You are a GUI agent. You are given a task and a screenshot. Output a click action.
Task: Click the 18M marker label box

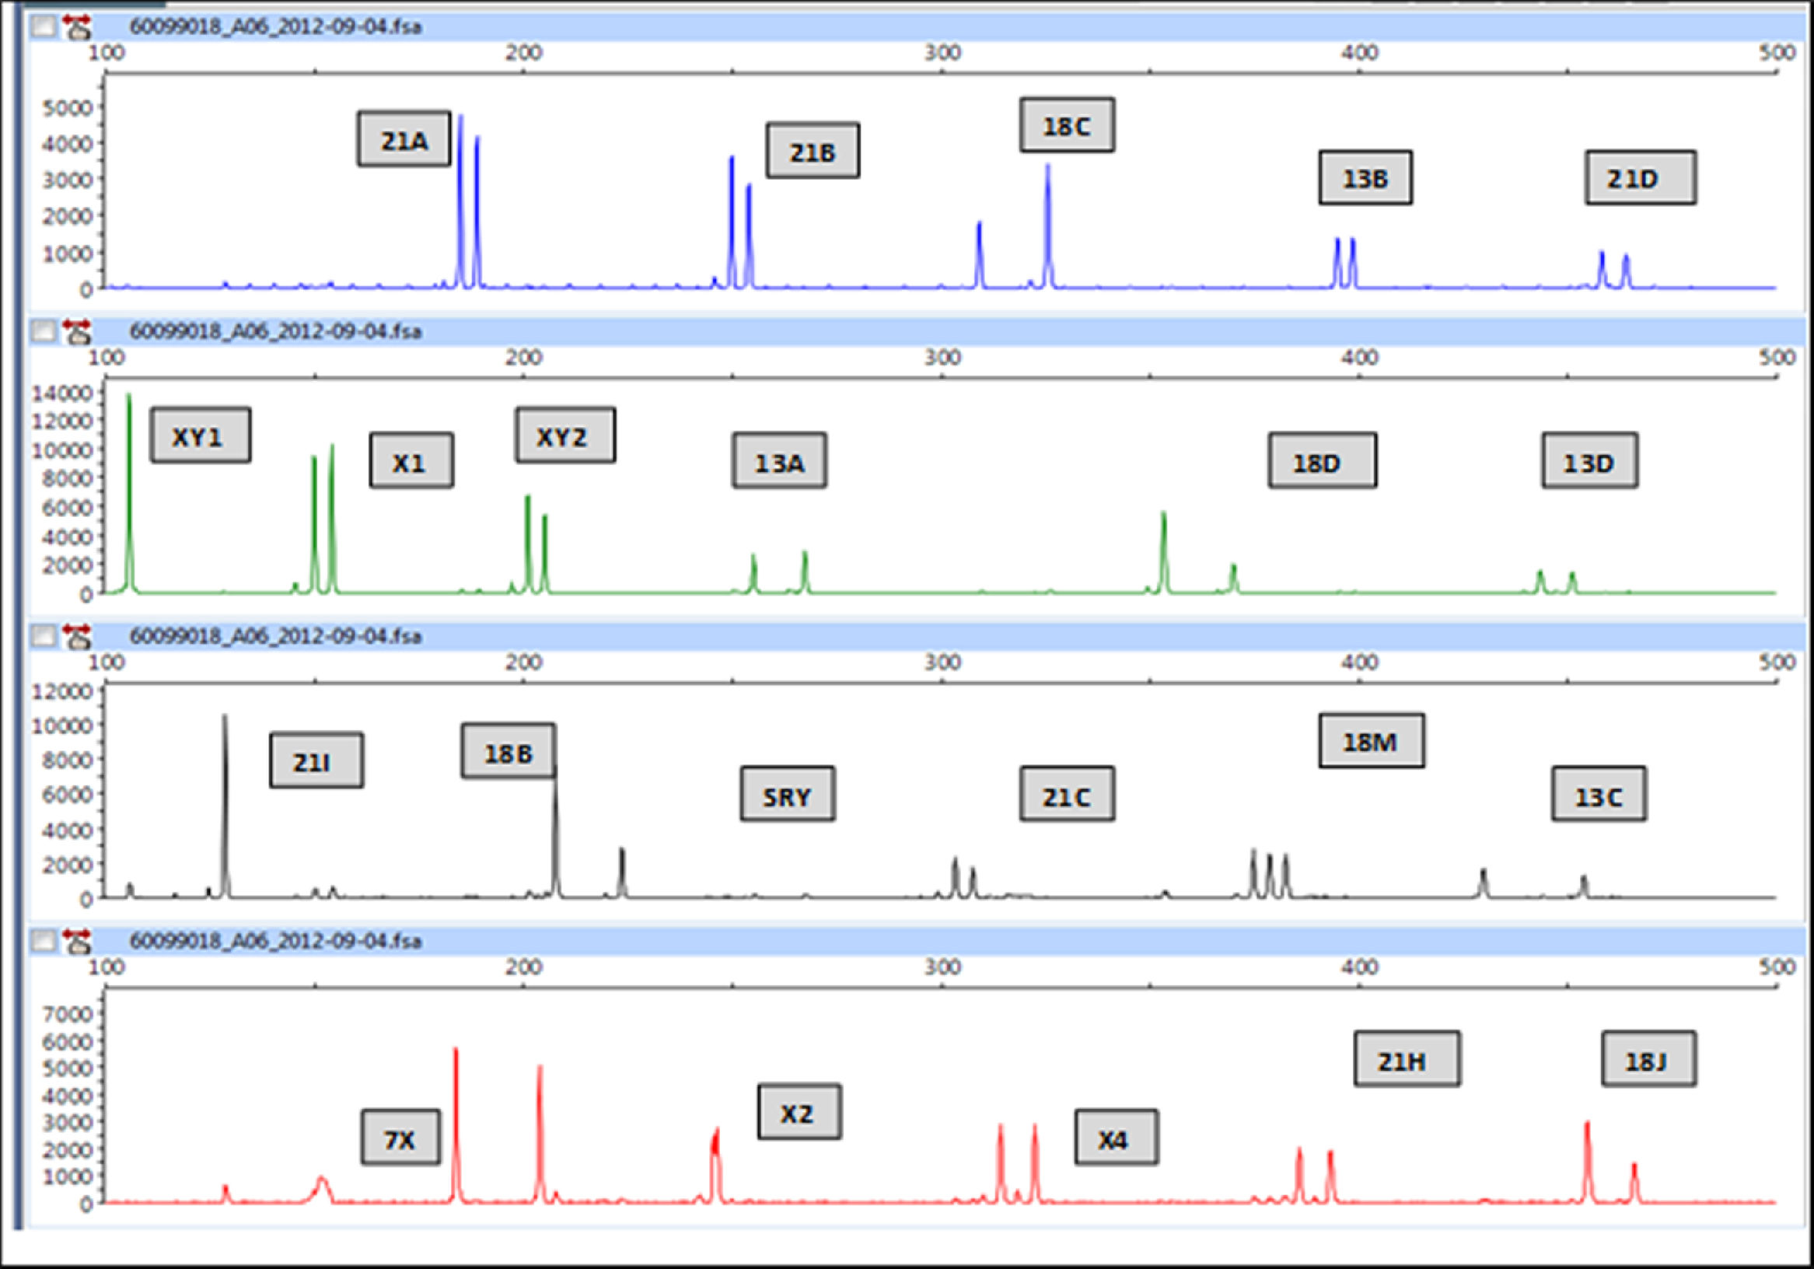pos(1371,741)
